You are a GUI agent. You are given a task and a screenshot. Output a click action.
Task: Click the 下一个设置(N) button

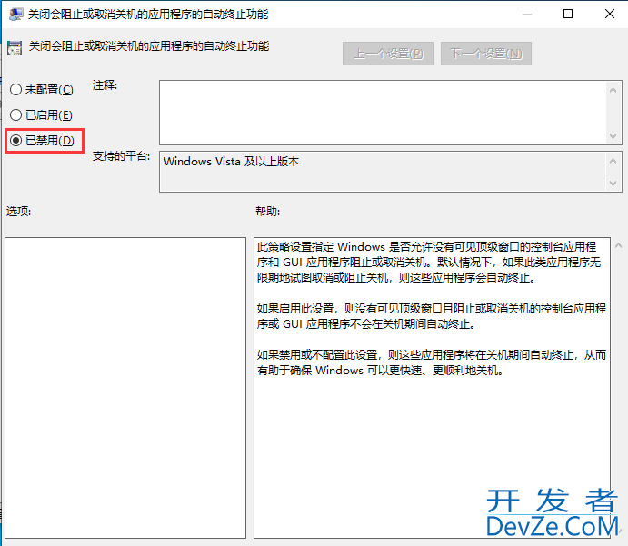point(486,54)
